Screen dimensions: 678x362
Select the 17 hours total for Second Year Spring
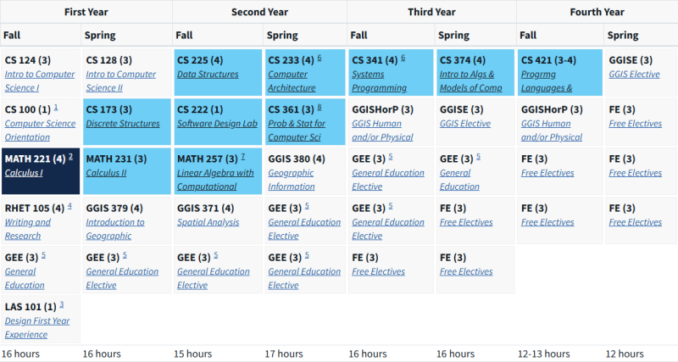tap(284, 354)
